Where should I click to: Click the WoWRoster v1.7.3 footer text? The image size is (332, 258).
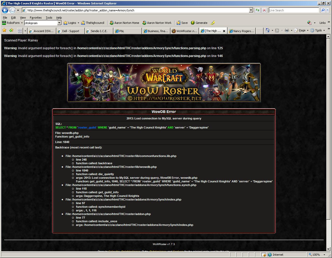click(x=164, y=244)
